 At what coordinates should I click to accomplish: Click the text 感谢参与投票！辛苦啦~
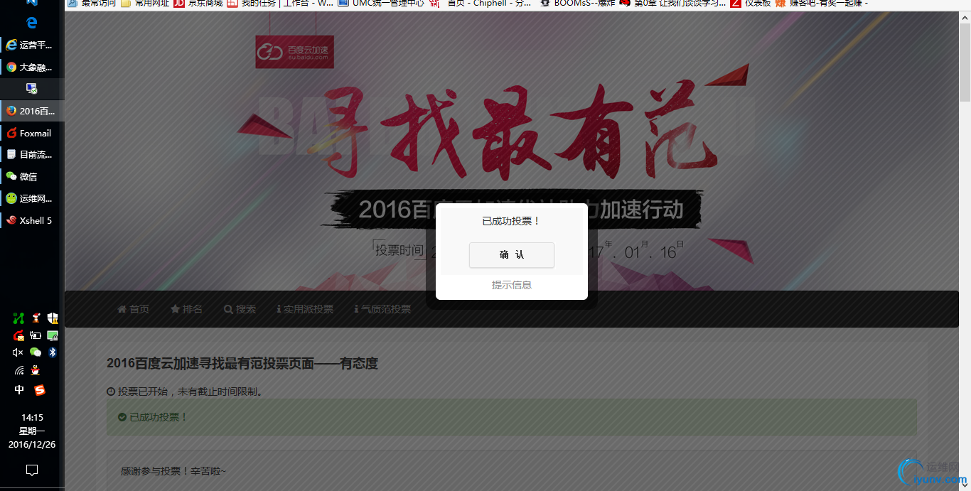point(173,471)
